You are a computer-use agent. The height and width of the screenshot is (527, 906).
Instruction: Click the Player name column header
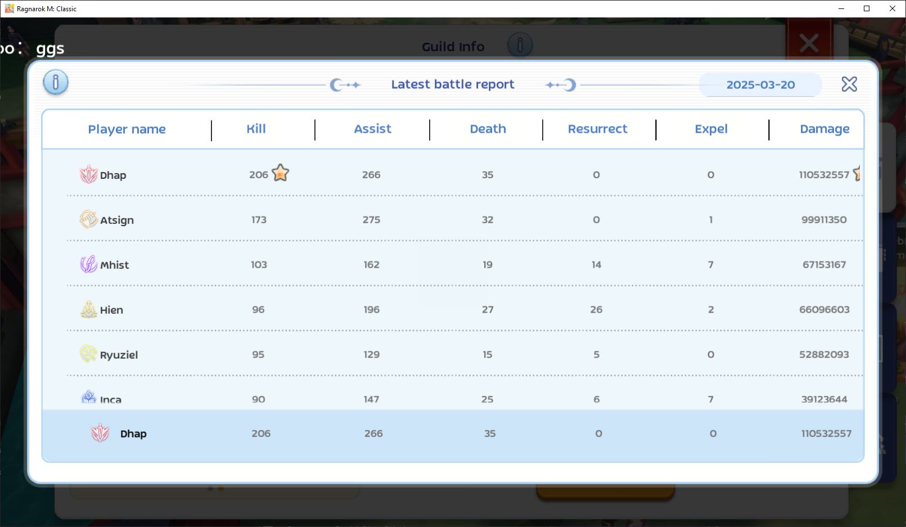click(x=127, y=129)
